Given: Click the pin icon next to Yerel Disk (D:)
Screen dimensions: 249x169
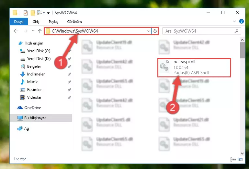Looking at the screenshot, I should tap(69, 59).
